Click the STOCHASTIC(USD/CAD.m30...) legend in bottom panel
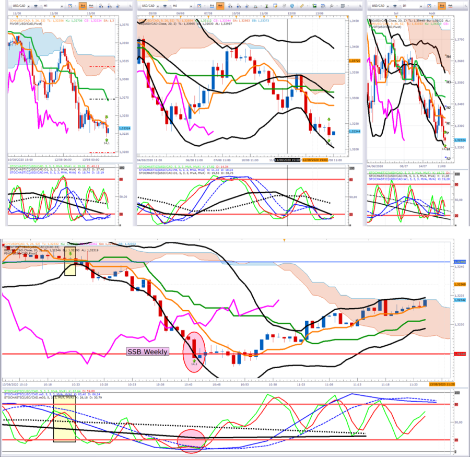 [53, 397]
